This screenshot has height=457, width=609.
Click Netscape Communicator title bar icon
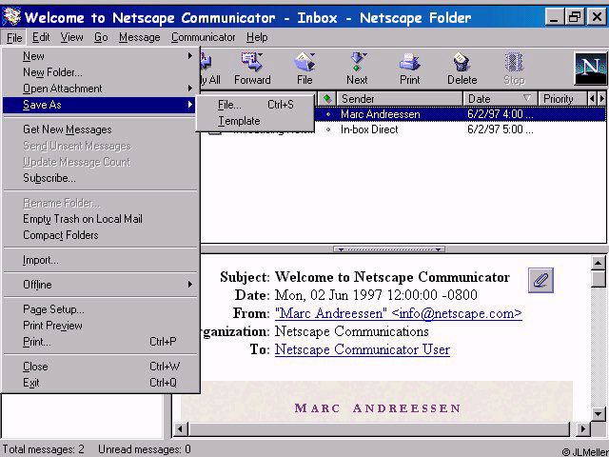click(x=11, y=16)
